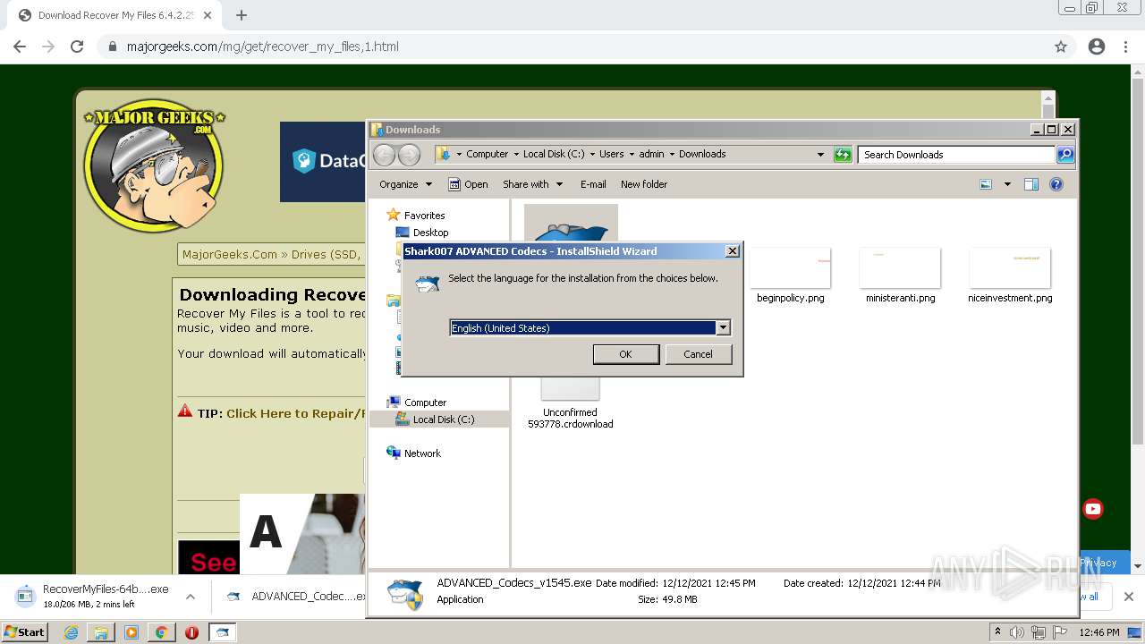The width and height of the screenshot is (1145, 644).
Task: Show hidden tray icons arrow
Action: [997, 632]
